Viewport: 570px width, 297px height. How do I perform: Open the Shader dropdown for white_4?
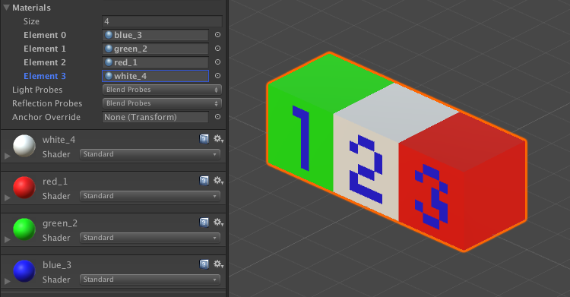tap(150, 154)
